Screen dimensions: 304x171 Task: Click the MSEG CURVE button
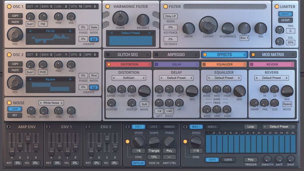coord(228,160)
